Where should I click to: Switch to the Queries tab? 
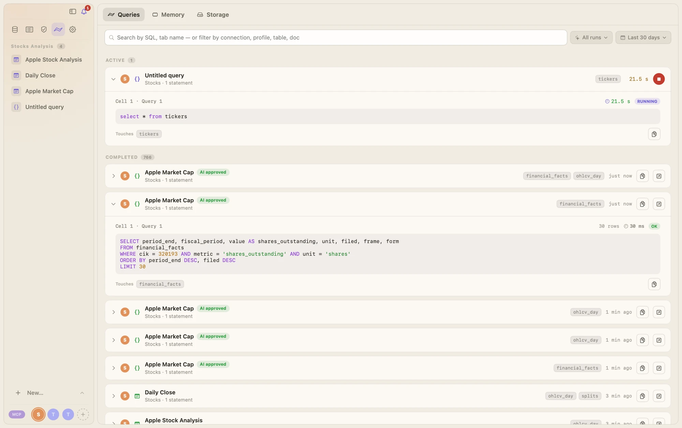[x=124, y=15]
